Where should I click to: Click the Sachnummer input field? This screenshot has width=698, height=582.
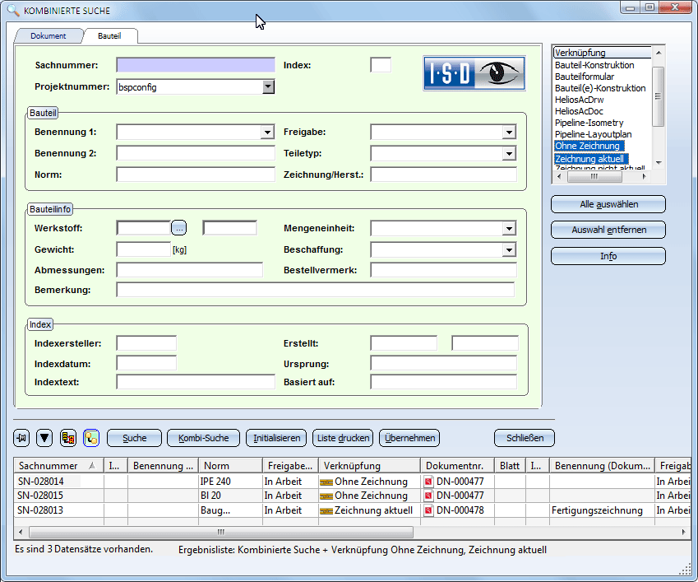point(196,65)
